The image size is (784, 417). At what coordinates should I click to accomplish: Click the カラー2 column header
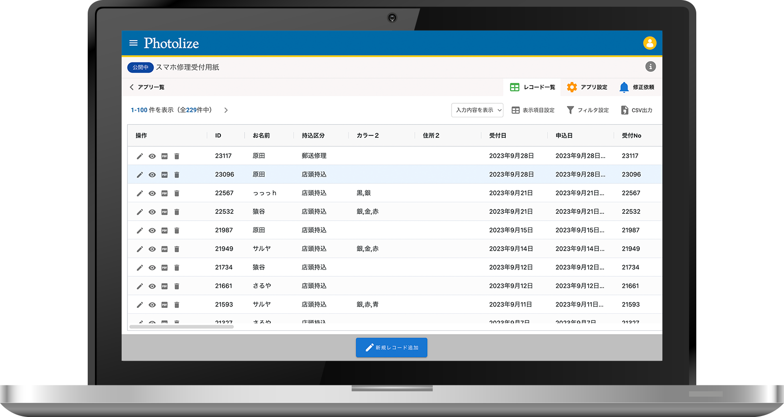pos(368,136)
